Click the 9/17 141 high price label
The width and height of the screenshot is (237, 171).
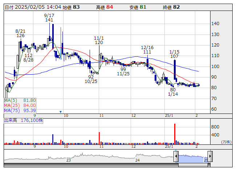click(49, 17)
